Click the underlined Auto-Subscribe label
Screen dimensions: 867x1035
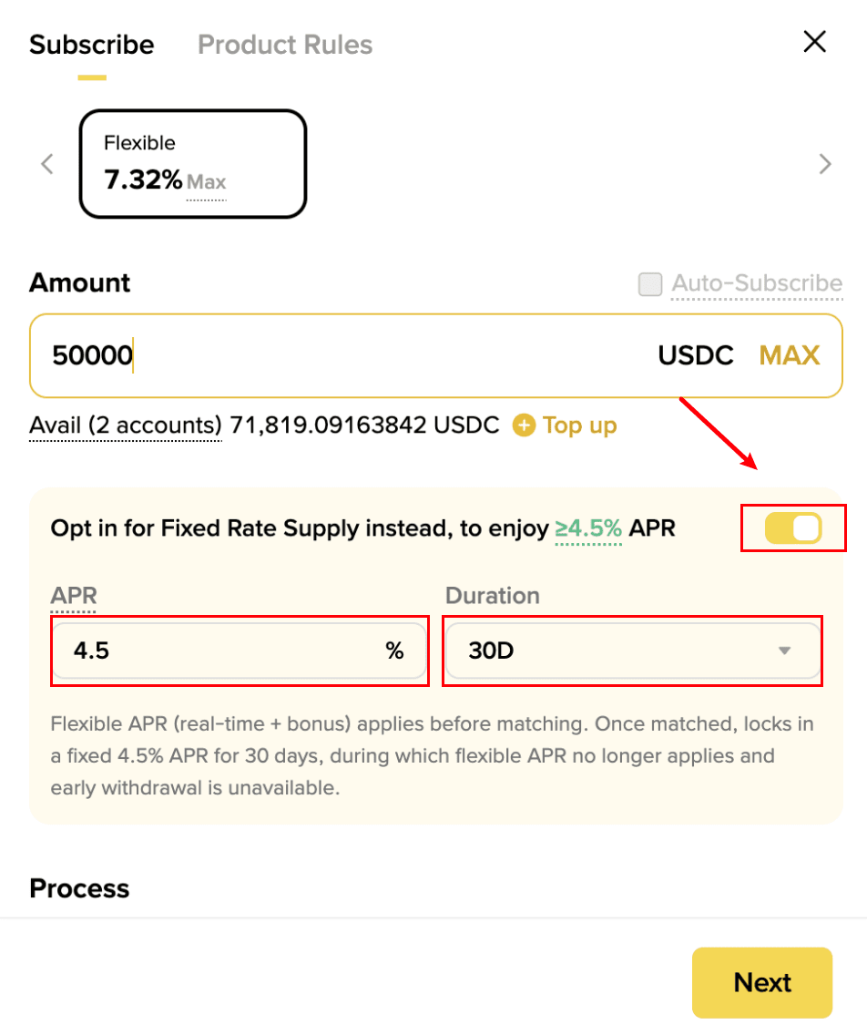click(757, 283)
